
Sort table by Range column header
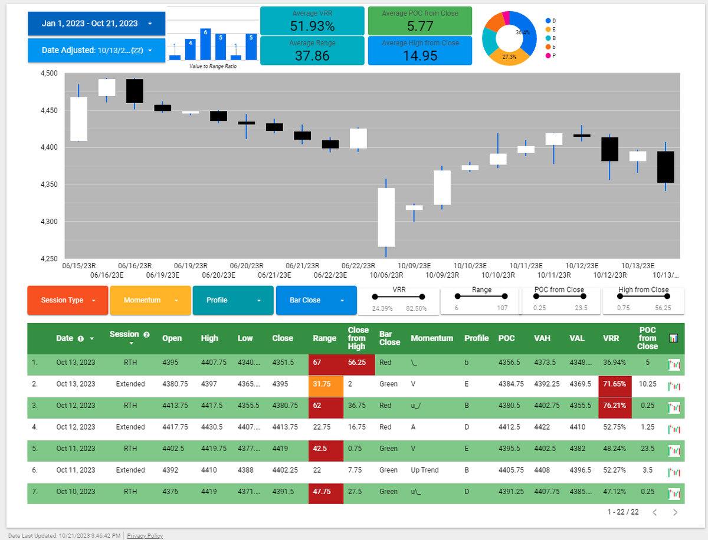(324, 338)
